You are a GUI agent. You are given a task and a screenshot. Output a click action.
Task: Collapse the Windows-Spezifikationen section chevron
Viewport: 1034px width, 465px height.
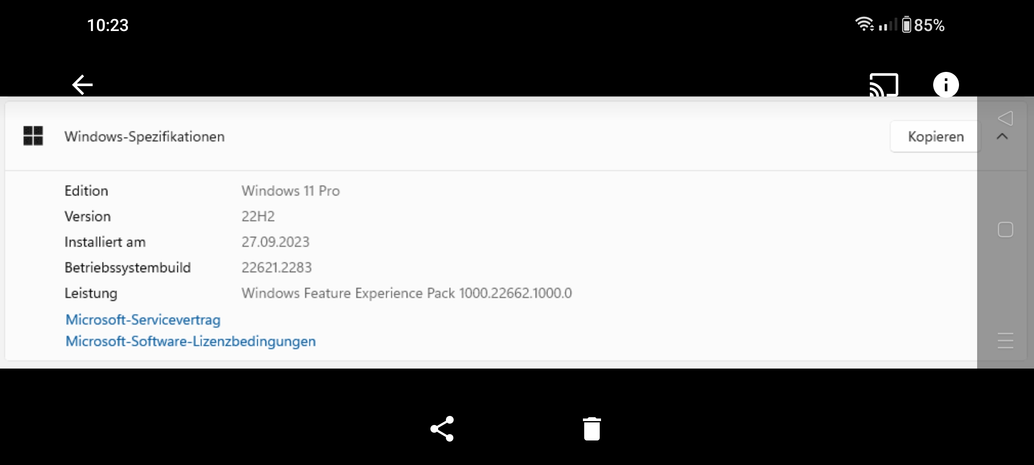click(1002, 136)
